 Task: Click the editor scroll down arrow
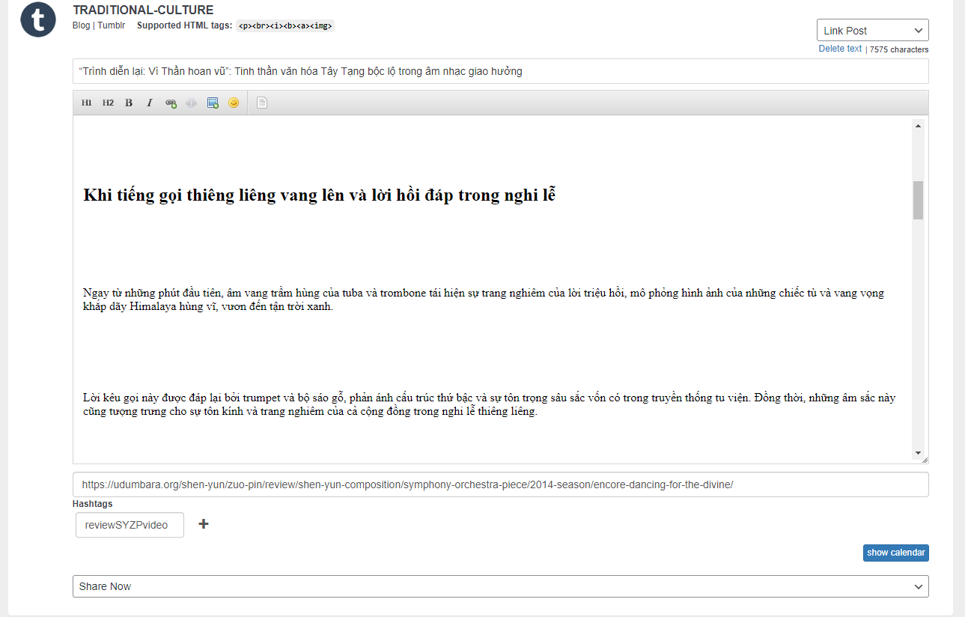pos(918,453)
